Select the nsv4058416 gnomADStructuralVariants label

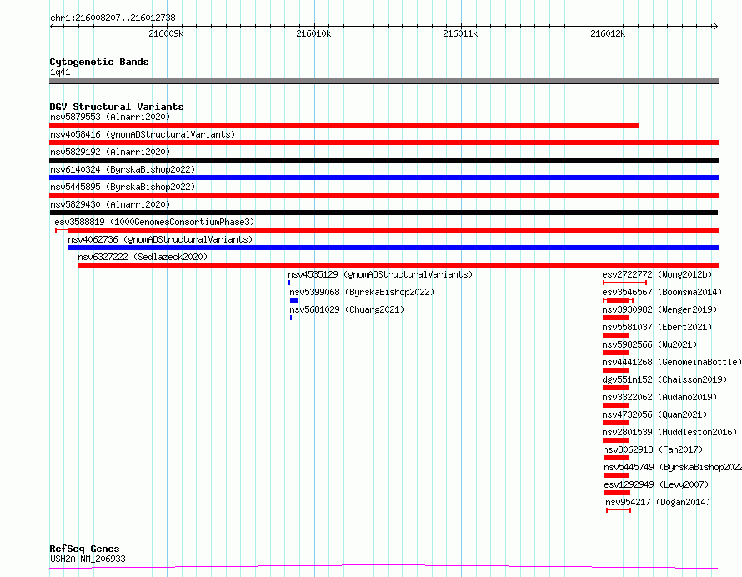click(x=143, y=134)
